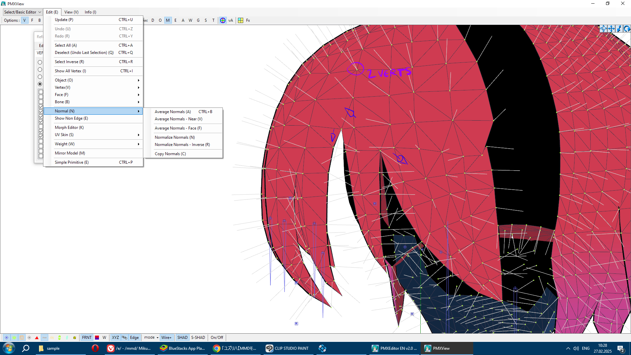631x355 pixels.
Task: Open Opera browser from taskbar
Action: [x=95, y=348]
